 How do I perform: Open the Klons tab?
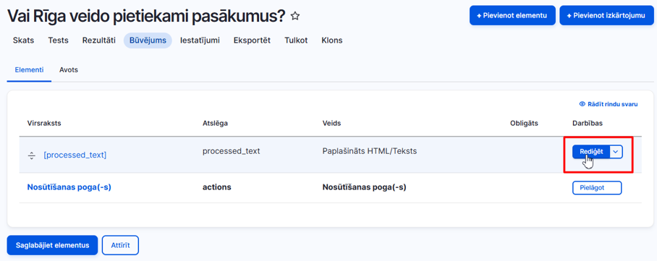tap(332, 40)
